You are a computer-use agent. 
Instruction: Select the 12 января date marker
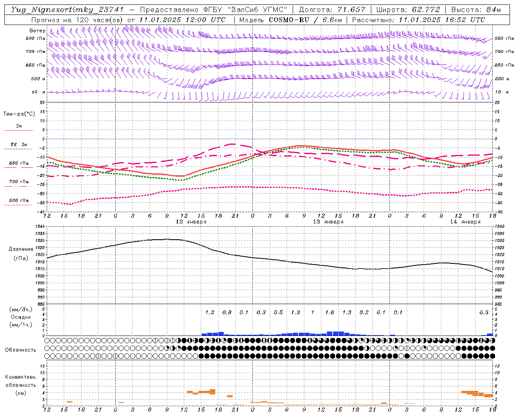191,222
